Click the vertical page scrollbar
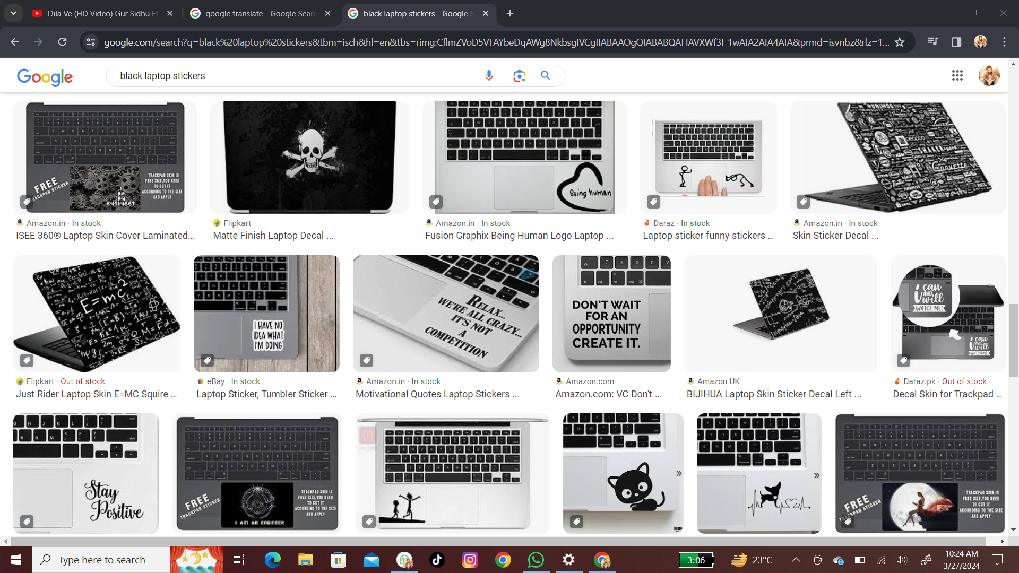Image resolution: width=1019 pixels, height=573 pixels. [x=1013, y=340]
